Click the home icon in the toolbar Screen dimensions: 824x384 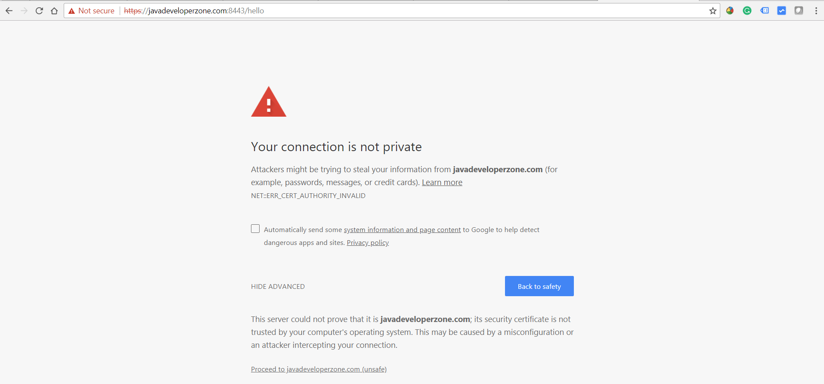pyautogui.click(x=54, y=10)
